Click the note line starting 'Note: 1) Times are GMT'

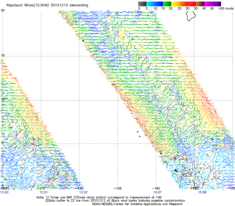(x=99, y=197)
